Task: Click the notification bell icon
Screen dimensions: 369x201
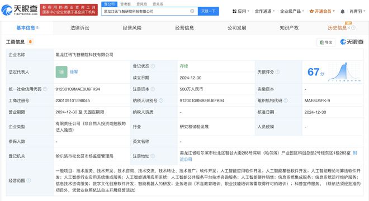Action: [342, 11]
